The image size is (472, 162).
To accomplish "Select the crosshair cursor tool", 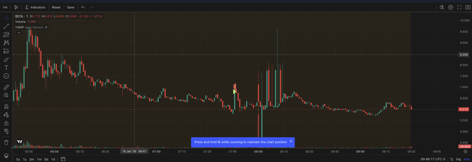I will 6,18.
